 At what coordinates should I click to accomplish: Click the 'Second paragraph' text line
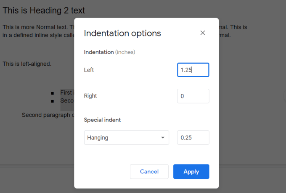coord(48,115)
